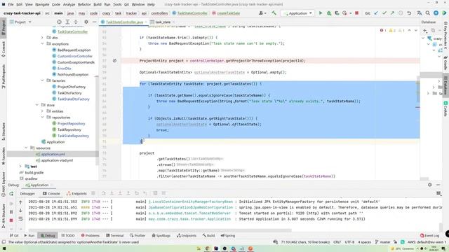Click console horizontal scrollbar
The height and width of the screenshot is (252, 449).
click(x=160, y=230)
